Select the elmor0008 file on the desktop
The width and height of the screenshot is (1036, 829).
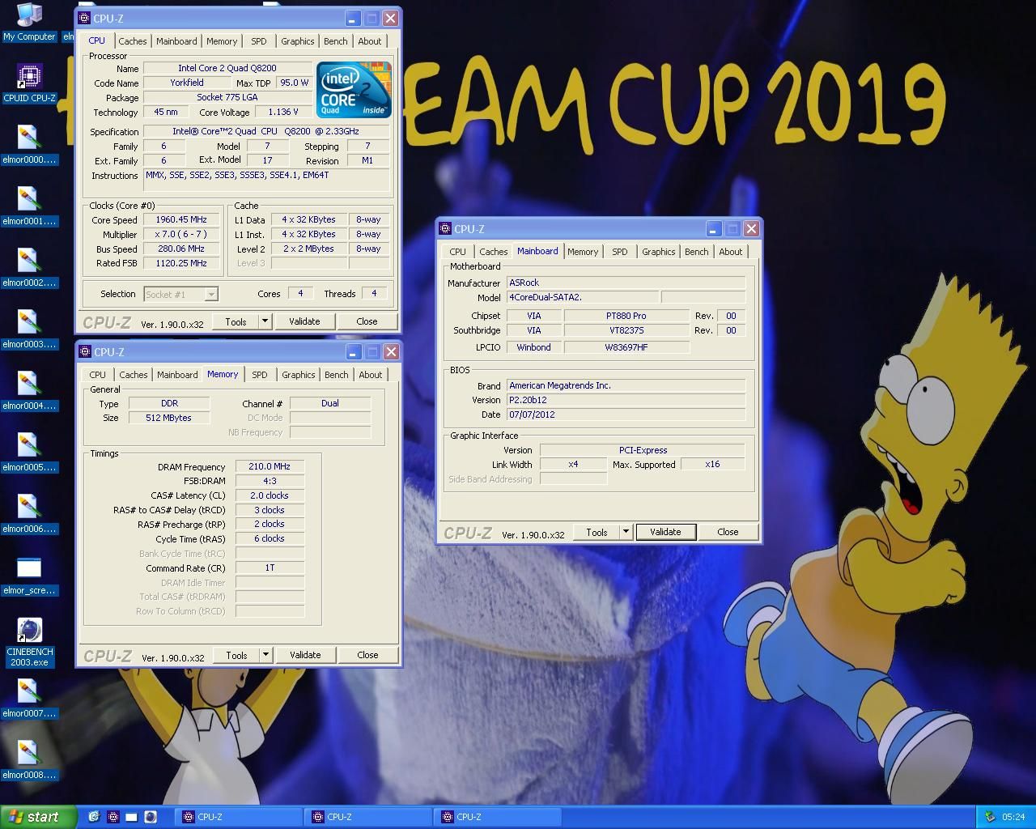click(29, 760)
